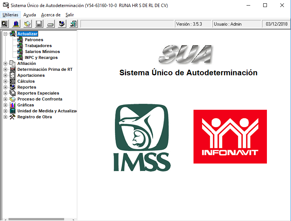The image size is (291, 221).
Task: Click the exit door toolbar icon
Action: pyautogui.click(x=73, y=24)
